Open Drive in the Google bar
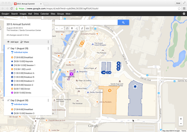Screen dimensions: 187x132 (x=36, y=14)
